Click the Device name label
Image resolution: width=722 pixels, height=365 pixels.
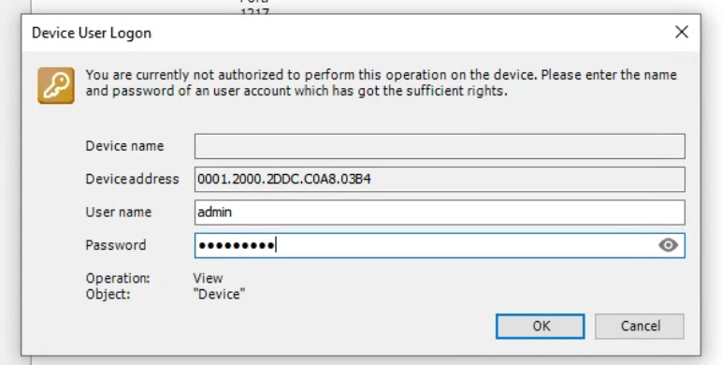[x=124, y=146]
